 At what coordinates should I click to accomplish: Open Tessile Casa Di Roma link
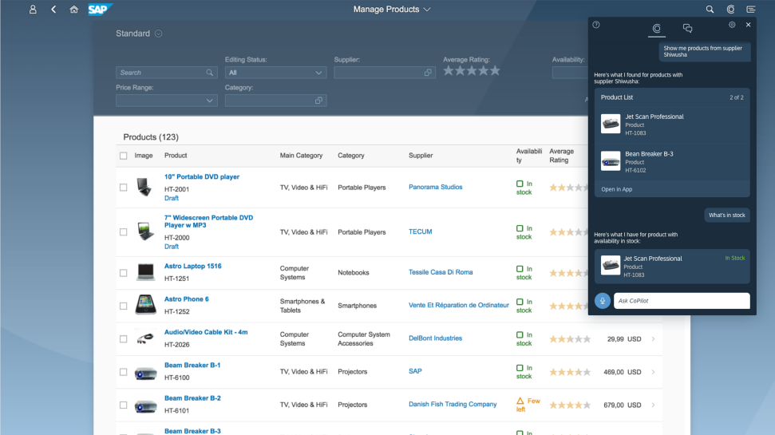coord(441,272)
